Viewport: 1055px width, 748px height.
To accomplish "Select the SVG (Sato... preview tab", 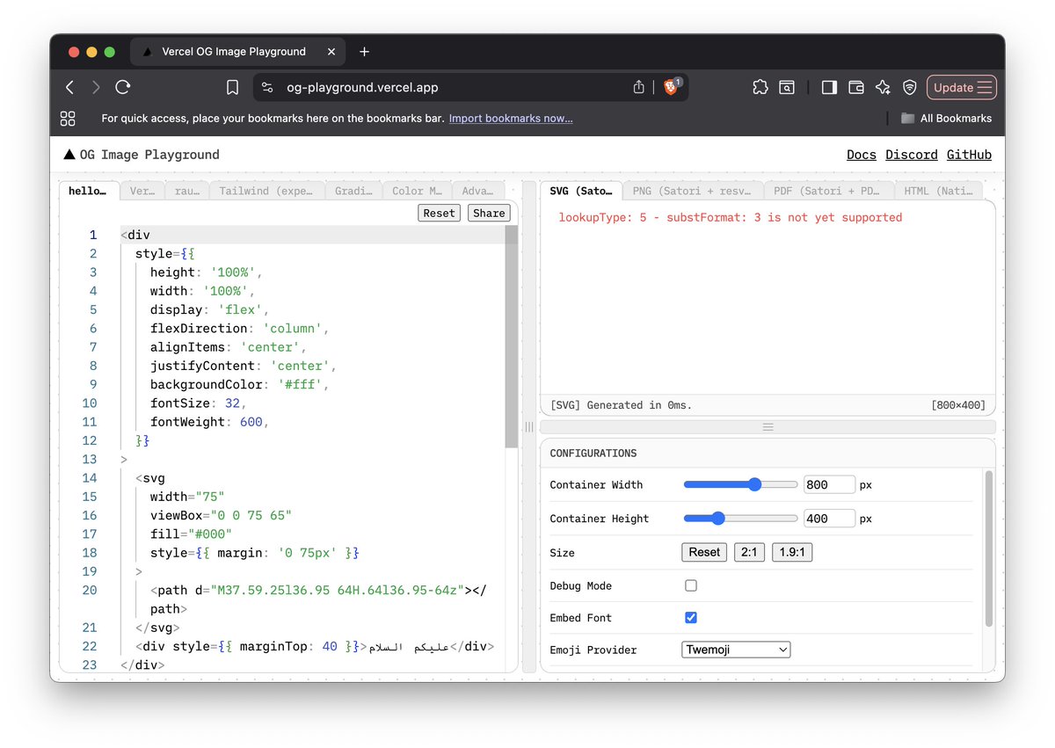I will [x=581, y=191].
